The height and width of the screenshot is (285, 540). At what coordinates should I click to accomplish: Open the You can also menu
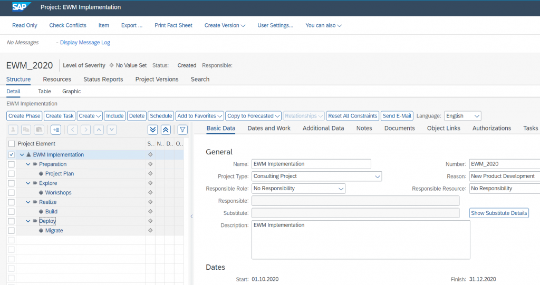point(323,25)
